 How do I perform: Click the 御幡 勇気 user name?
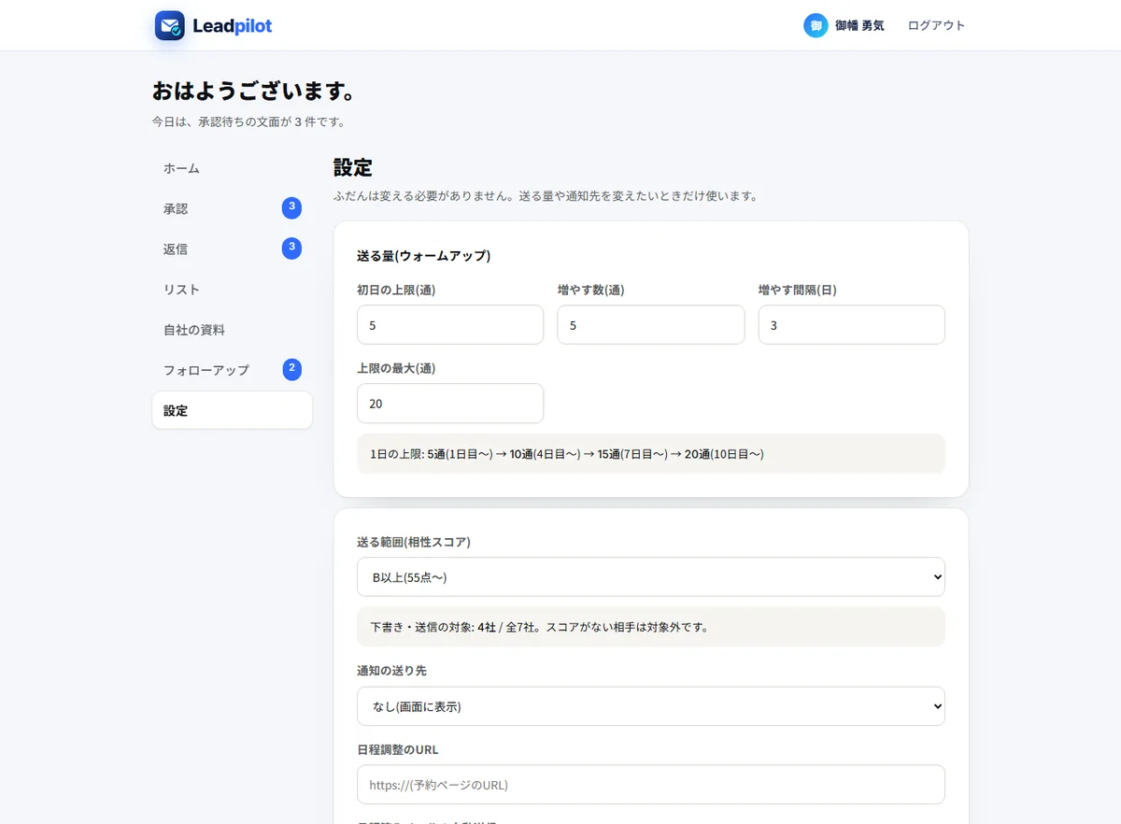coord(859,26)
